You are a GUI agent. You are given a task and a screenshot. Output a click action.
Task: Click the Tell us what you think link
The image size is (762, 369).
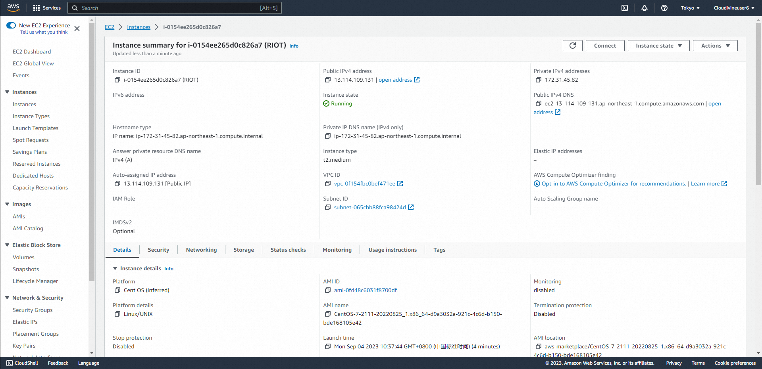coord(44,32)
